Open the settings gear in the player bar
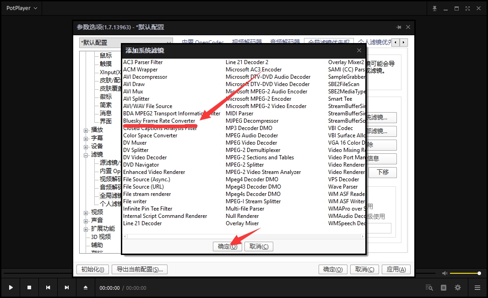 [457, 288]
